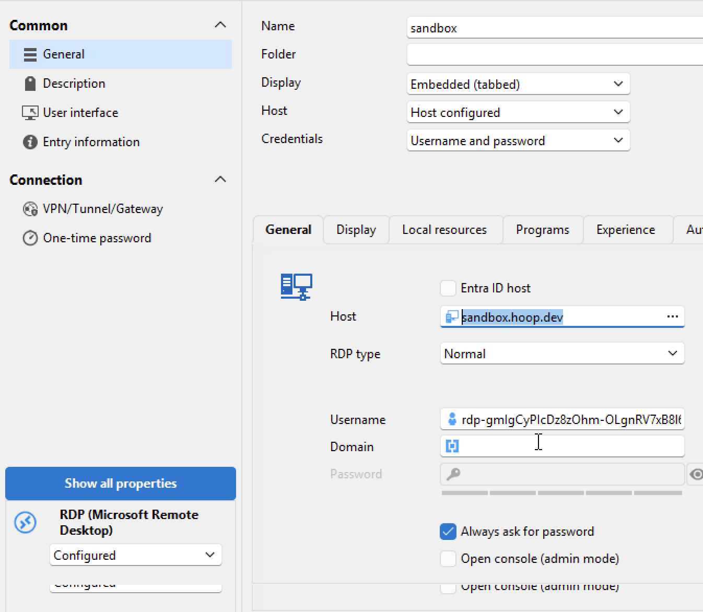Open the Description settings page

(74, 84)
